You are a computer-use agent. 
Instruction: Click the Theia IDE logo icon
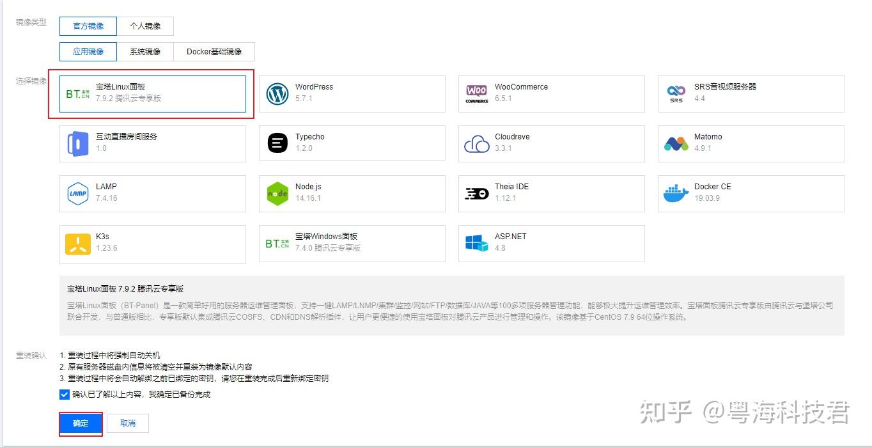point(477,194)
